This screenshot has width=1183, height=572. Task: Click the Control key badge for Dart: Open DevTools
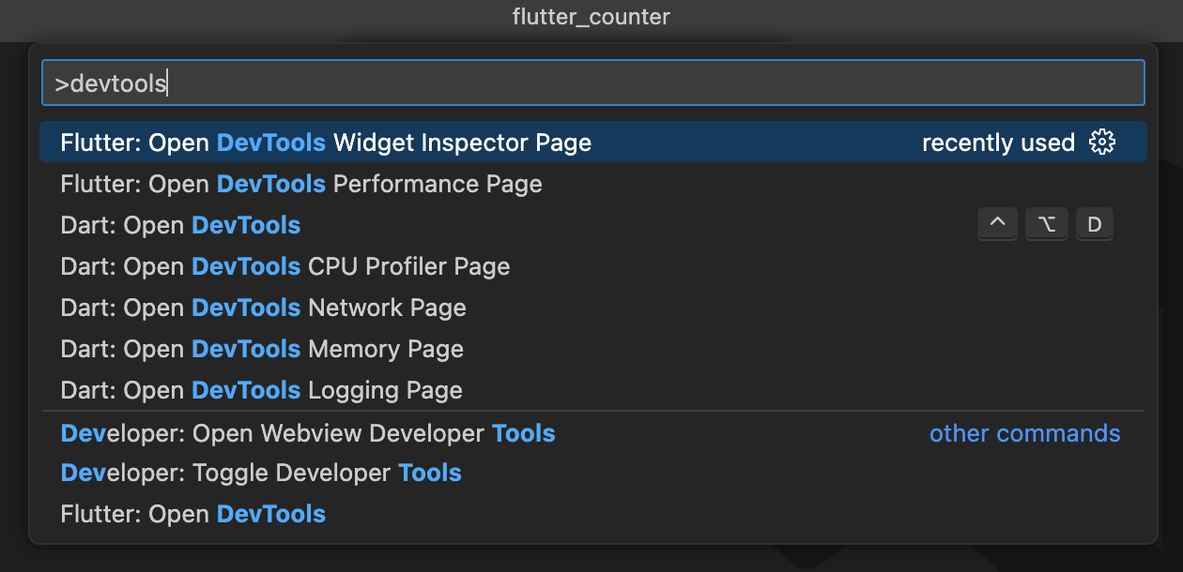pyautogui.click(x=997, y=223)
